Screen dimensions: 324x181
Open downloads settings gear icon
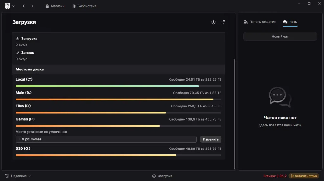(x=214, y=22)
